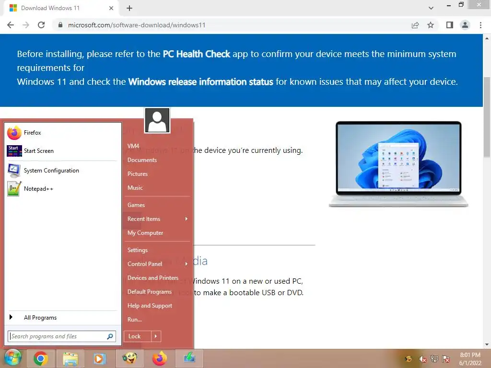Toggle Chrome's side panel icon
This screenshot has height=368, width=491.
click(450, 25)
